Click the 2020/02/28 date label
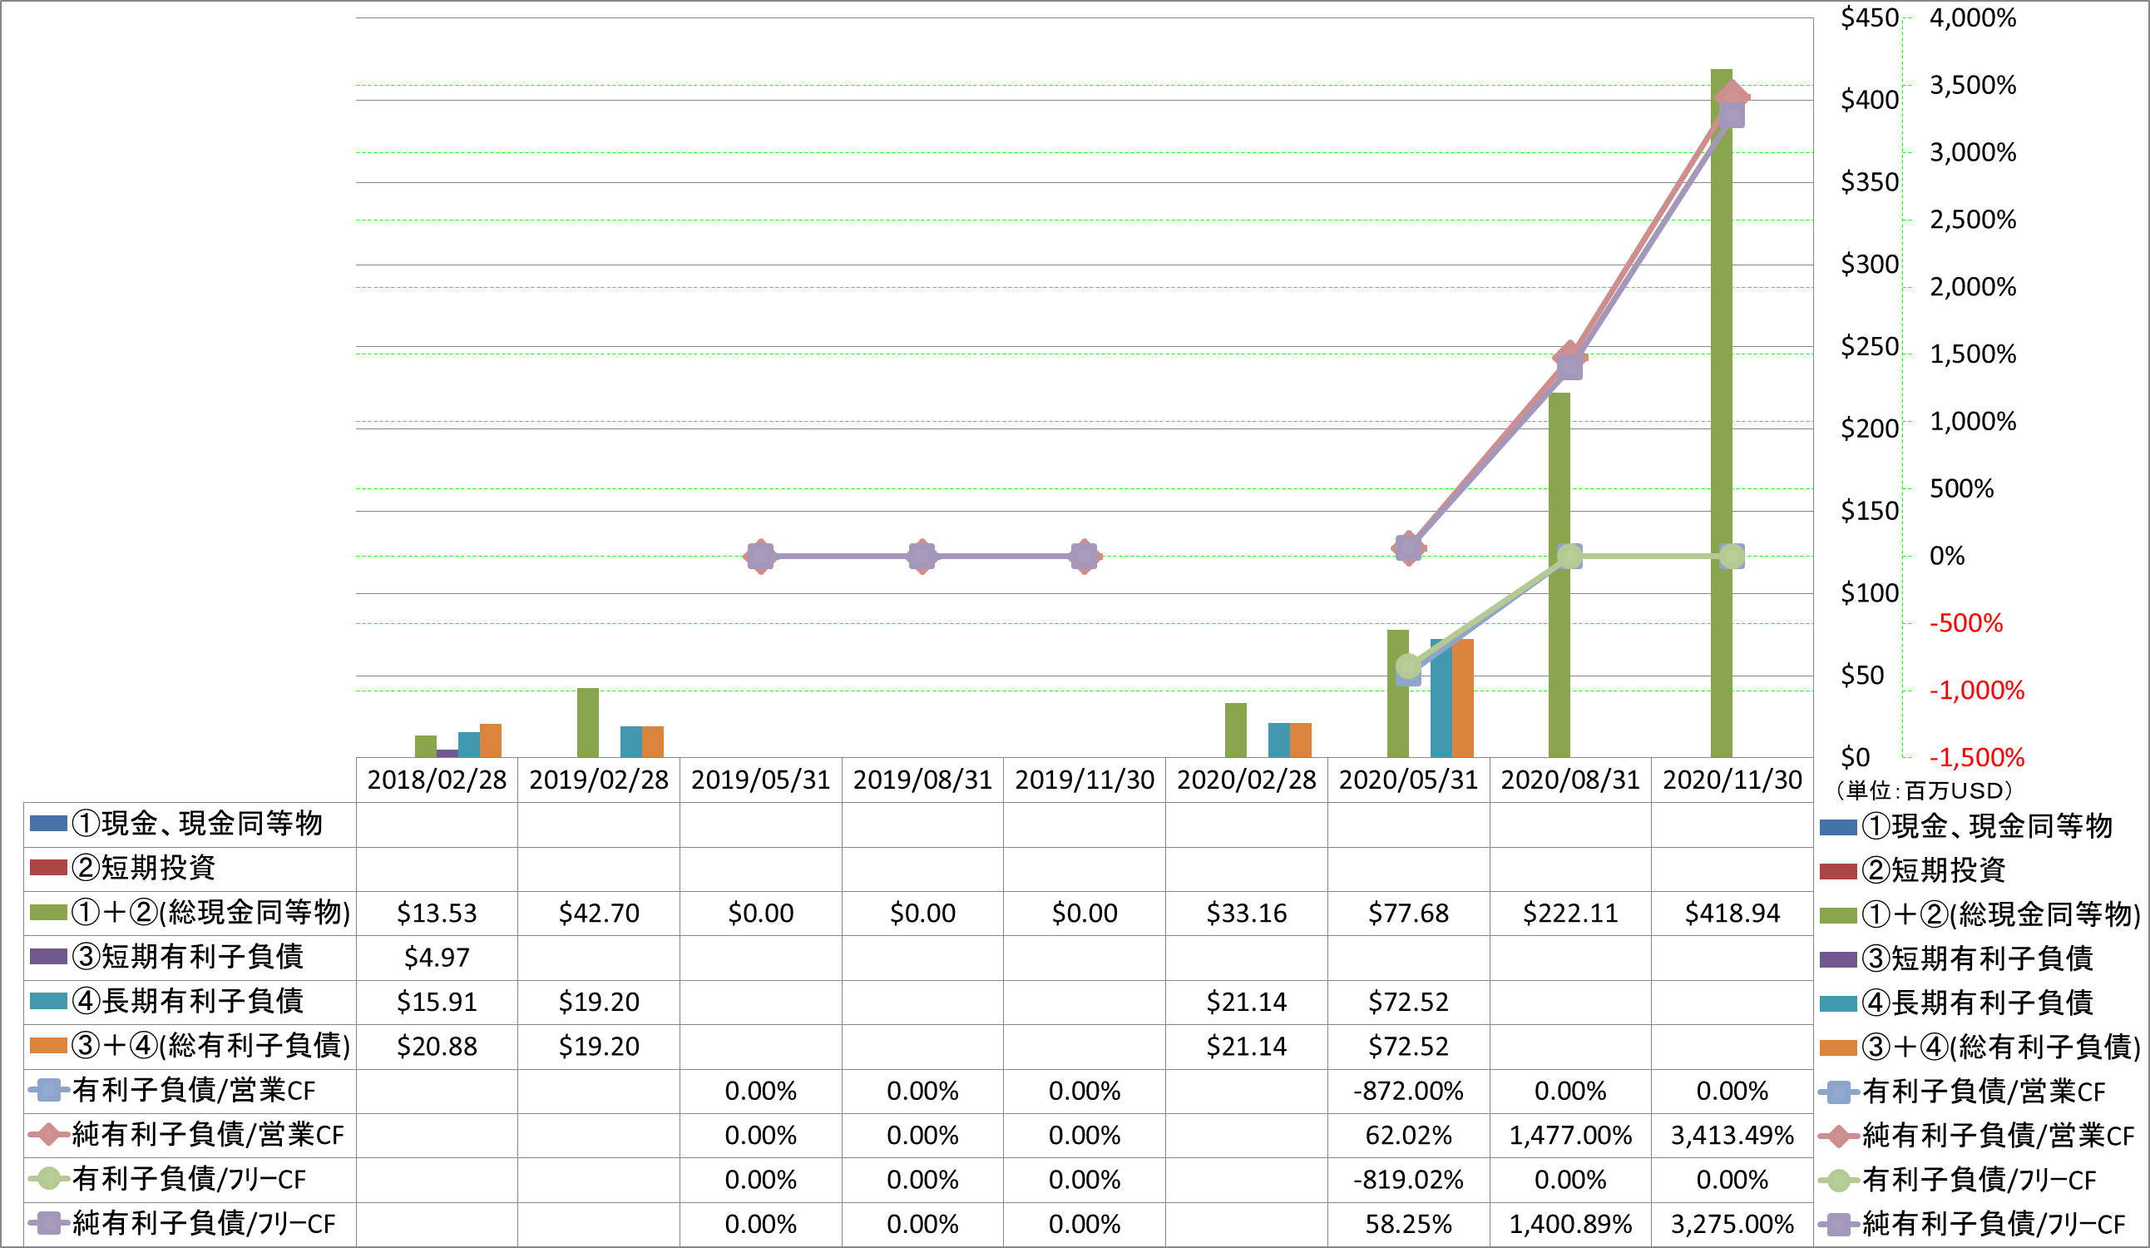2150x1248 pixels. click(x=1247, y=780)
